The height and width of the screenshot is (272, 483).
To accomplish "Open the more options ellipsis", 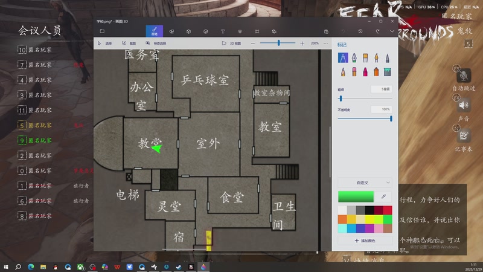I will [x=325, y=44].
